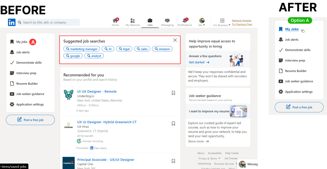Click Job alerts bell in AFTER panel
The width and height of the screenshot is (327, 169).
click(281, 40)
